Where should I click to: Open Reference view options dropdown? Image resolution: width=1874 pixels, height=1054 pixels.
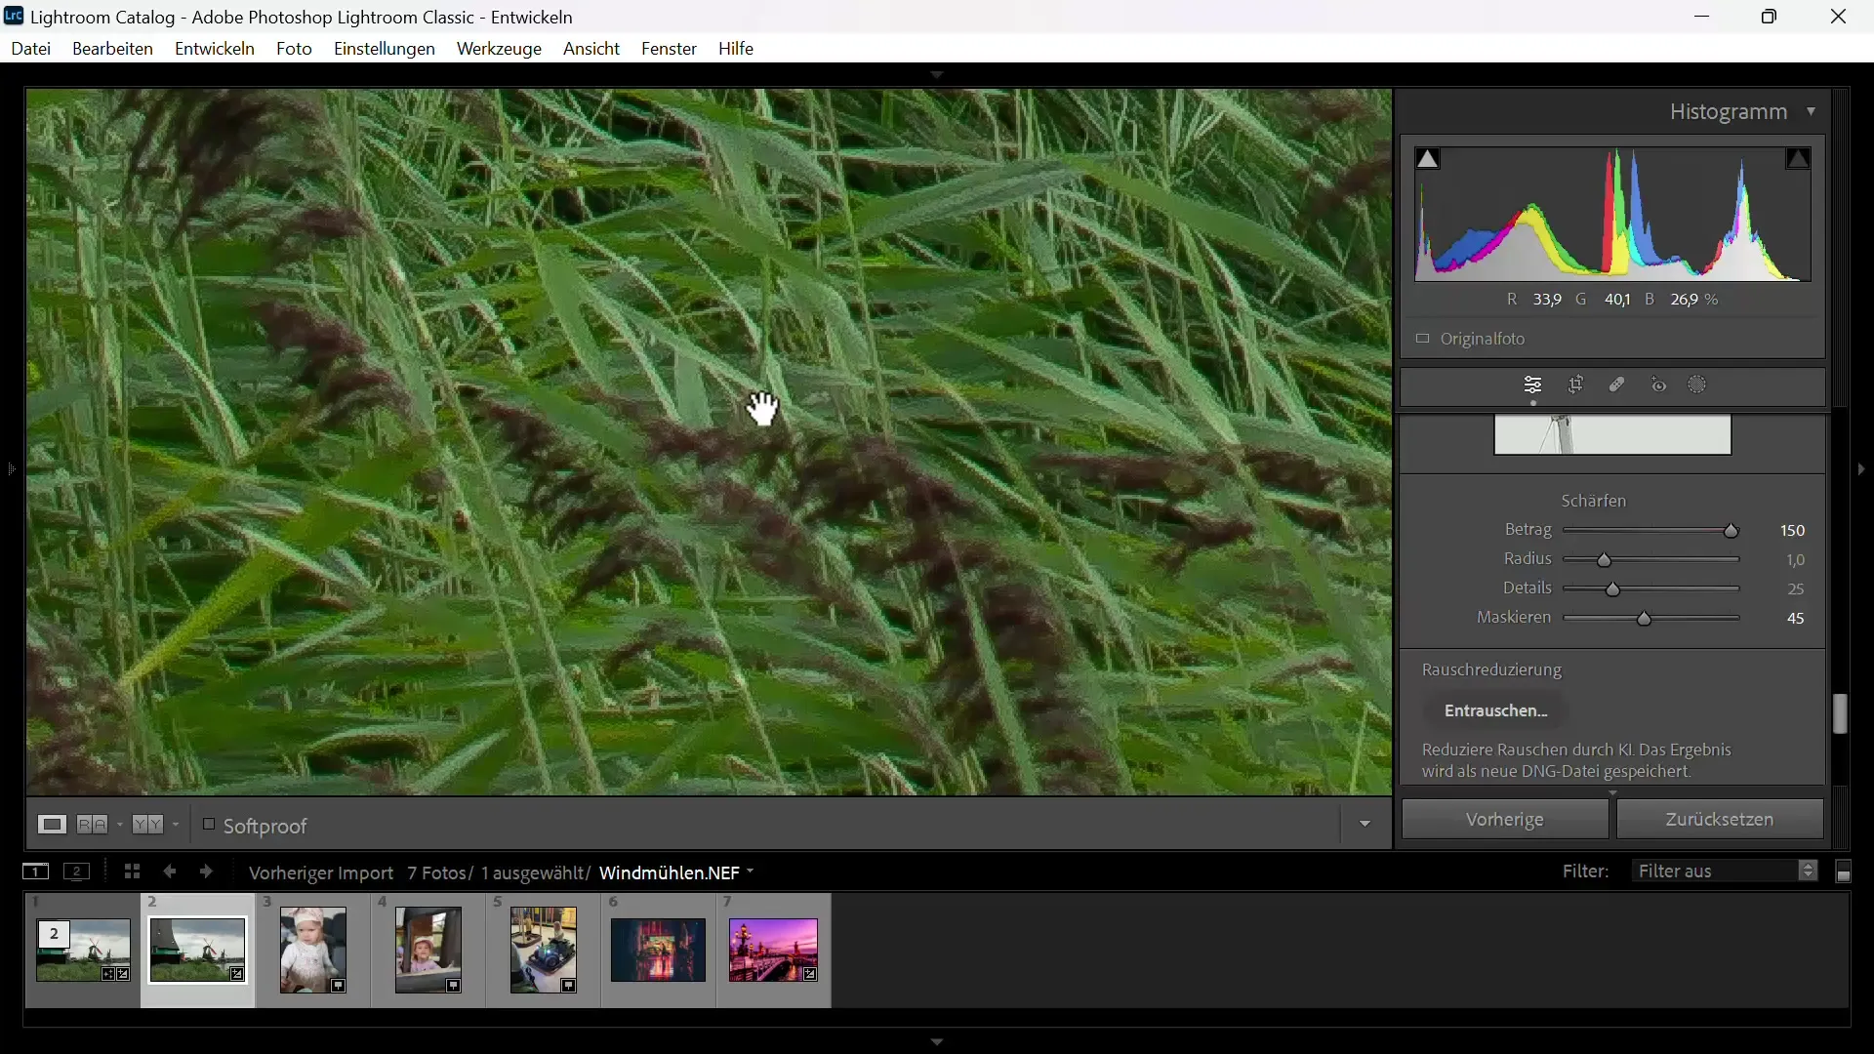coord(176,826)
